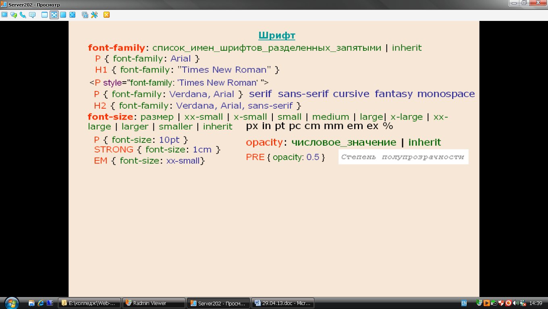Click the Radmin server tray icon
This screenshot has width=548, height=309.
[479, 303]
